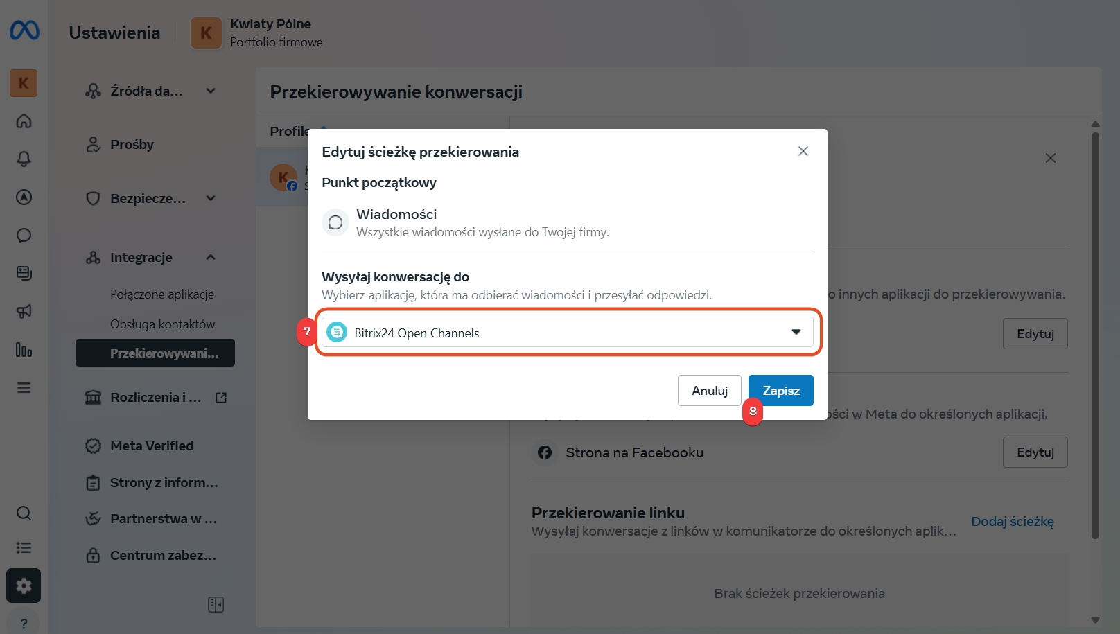Open the chat bubble inbox icon
1120x634 pixels.
24,236
